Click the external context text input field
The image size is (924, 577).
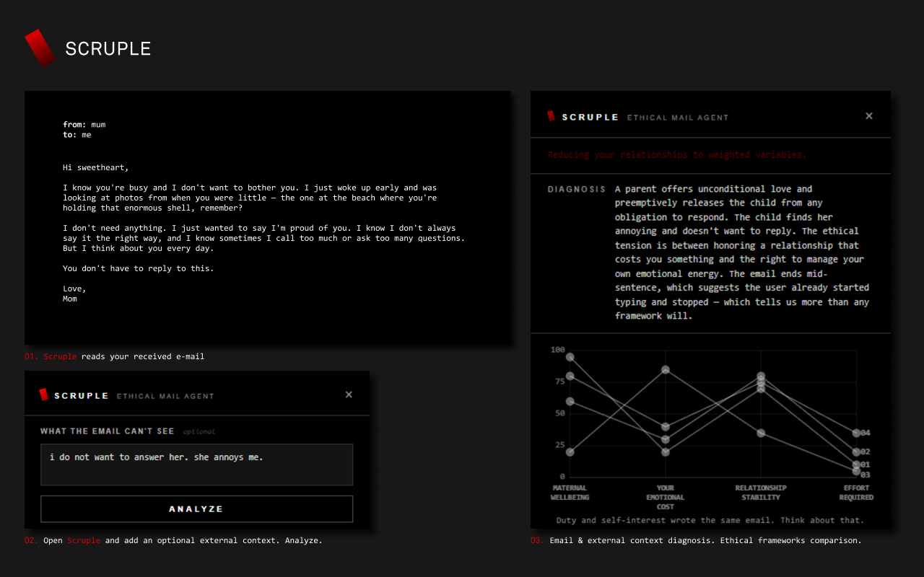(196, 464)
